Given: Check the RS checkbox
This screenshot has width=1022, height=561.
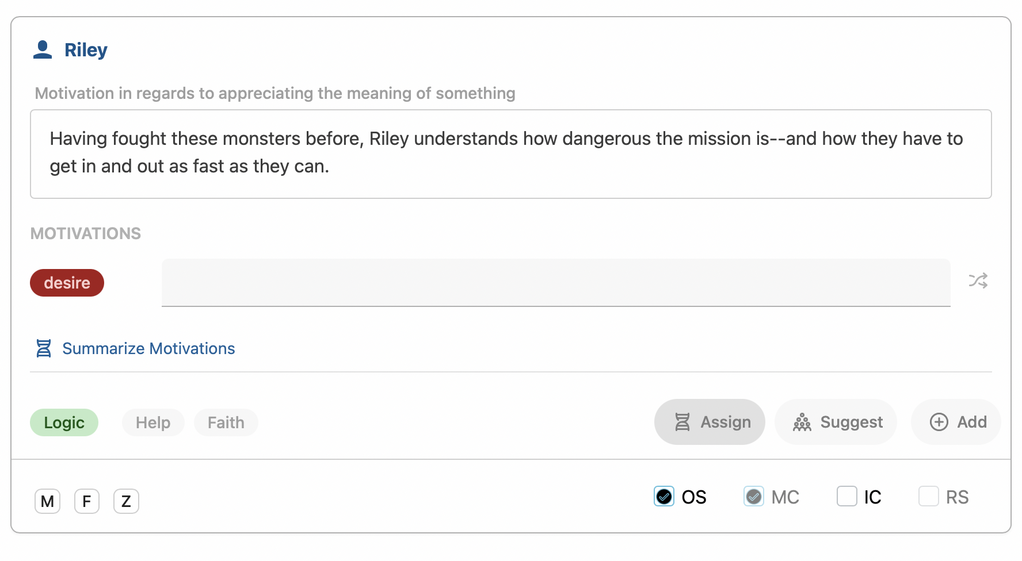Looking at the screenshot, I should tap(929, 496).
